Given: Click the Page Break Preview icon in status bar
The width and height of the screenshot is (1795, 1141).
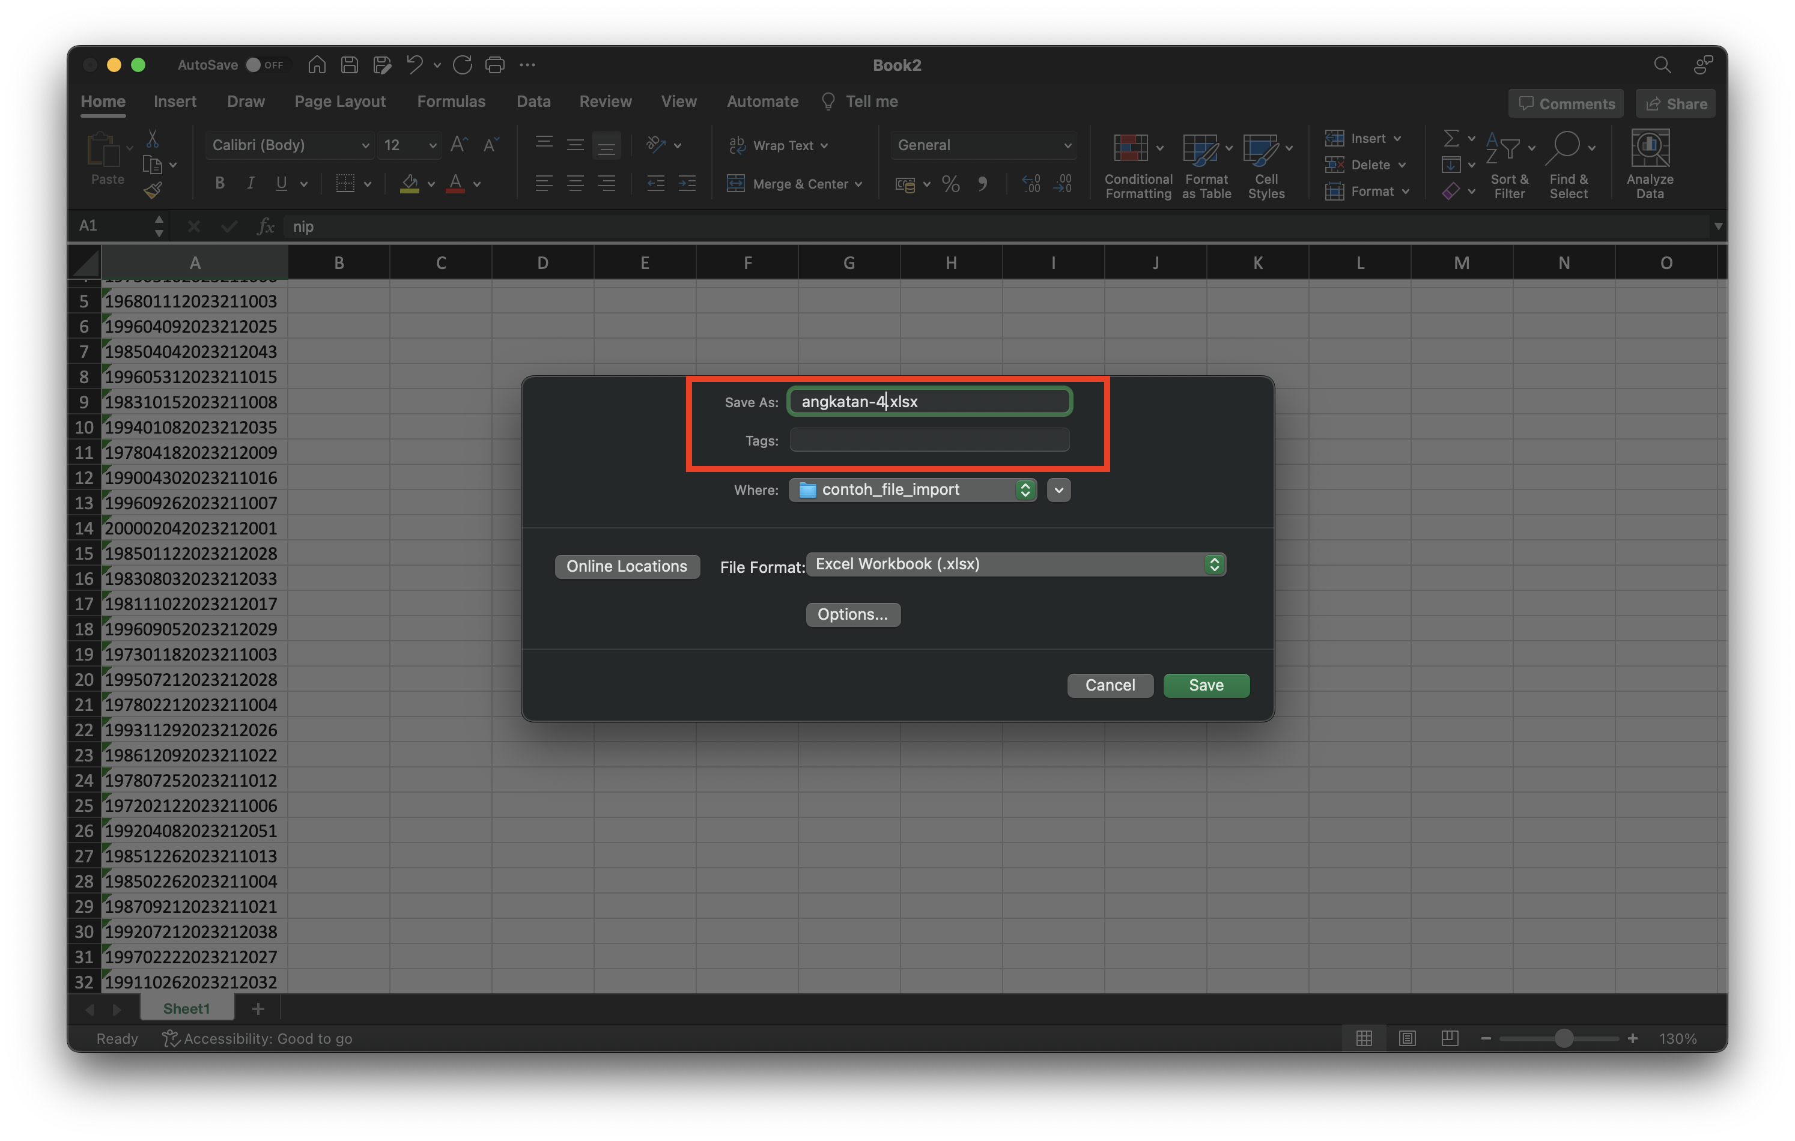Looking at the screenshot, I should click(x=1449, y=1038).
